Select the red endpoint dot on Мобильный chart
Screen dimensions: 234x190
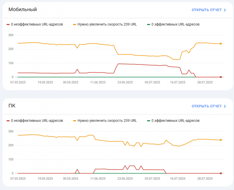click(x=221, y=77)
